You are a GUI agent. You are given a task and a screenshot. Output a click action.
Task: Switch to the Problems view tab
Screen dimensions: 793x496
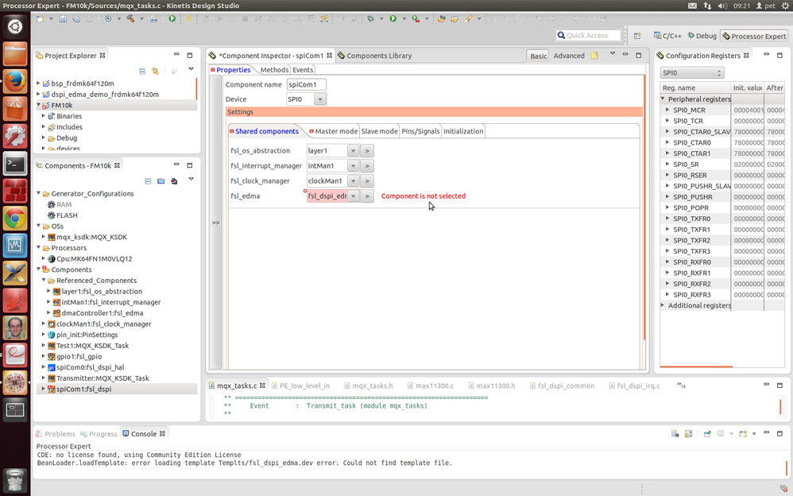tap(55, 434)
